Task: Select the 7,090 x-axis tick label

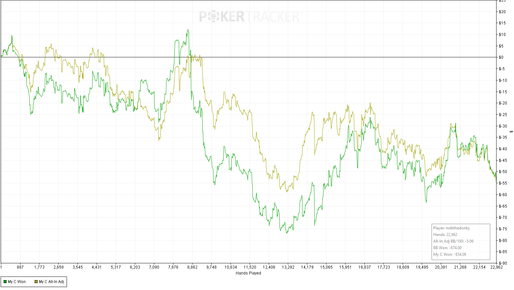Action: (x=154, y=267)
